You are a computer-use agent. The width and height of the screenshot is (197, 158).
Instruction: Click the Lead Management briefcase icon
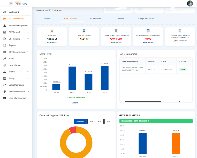(x=5, y=98)
